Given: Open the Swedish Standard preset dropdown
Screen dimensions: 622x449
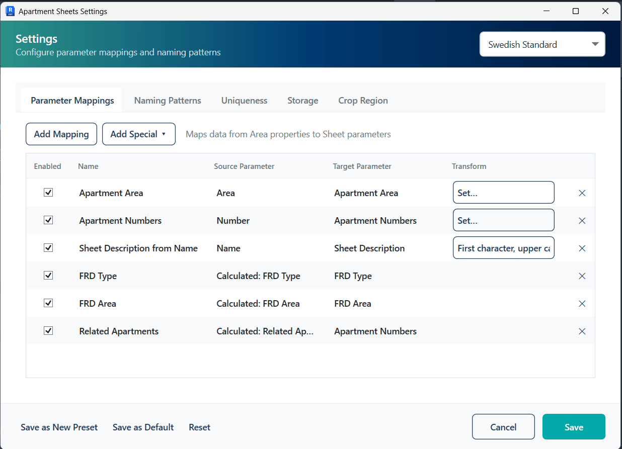Looking at the screenshot, I should pos(542,44).
